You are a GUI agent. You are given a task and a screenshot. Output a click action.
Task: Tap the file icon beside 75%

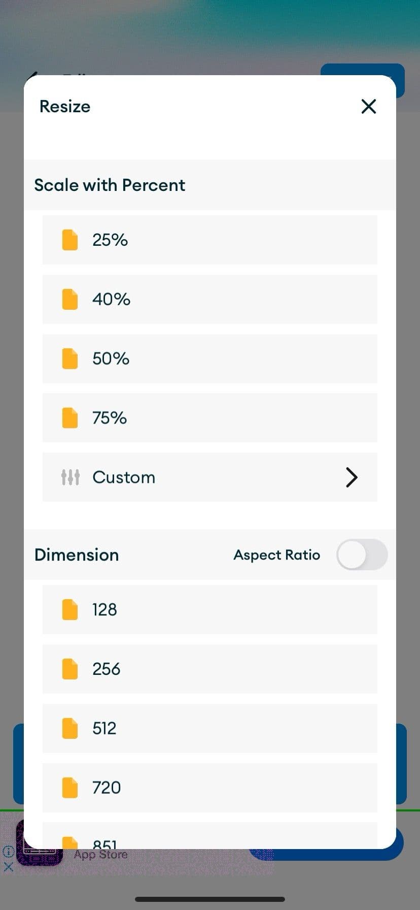(x=70, y=418)
